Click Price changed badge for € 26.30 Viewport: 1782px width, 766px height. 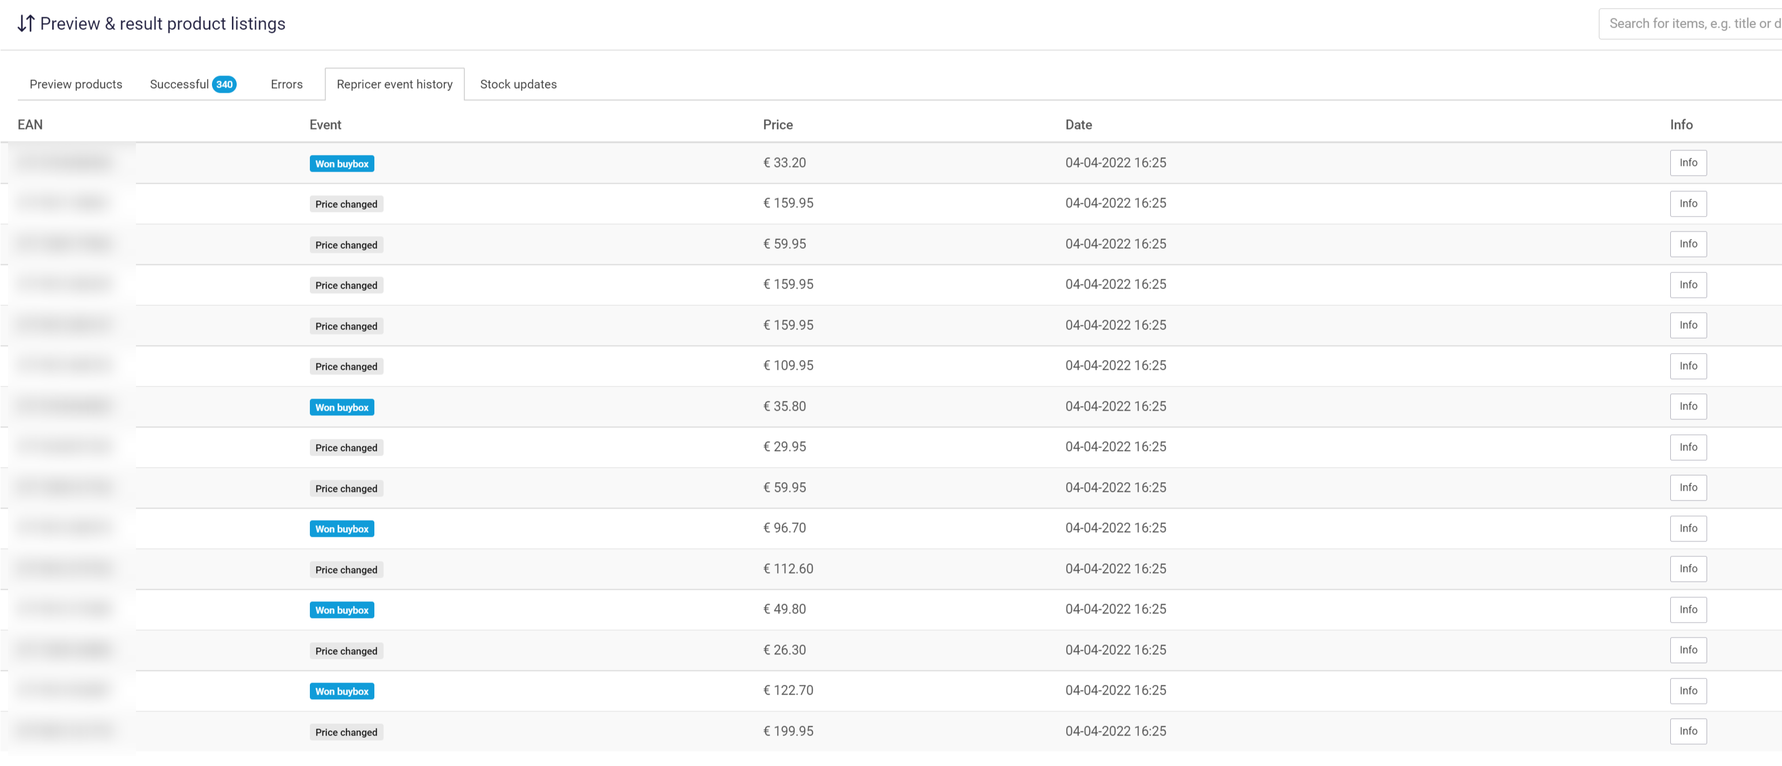click(x=346, y=651)
